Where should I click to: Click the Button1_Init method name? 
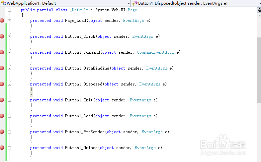[x=79, y=100]
